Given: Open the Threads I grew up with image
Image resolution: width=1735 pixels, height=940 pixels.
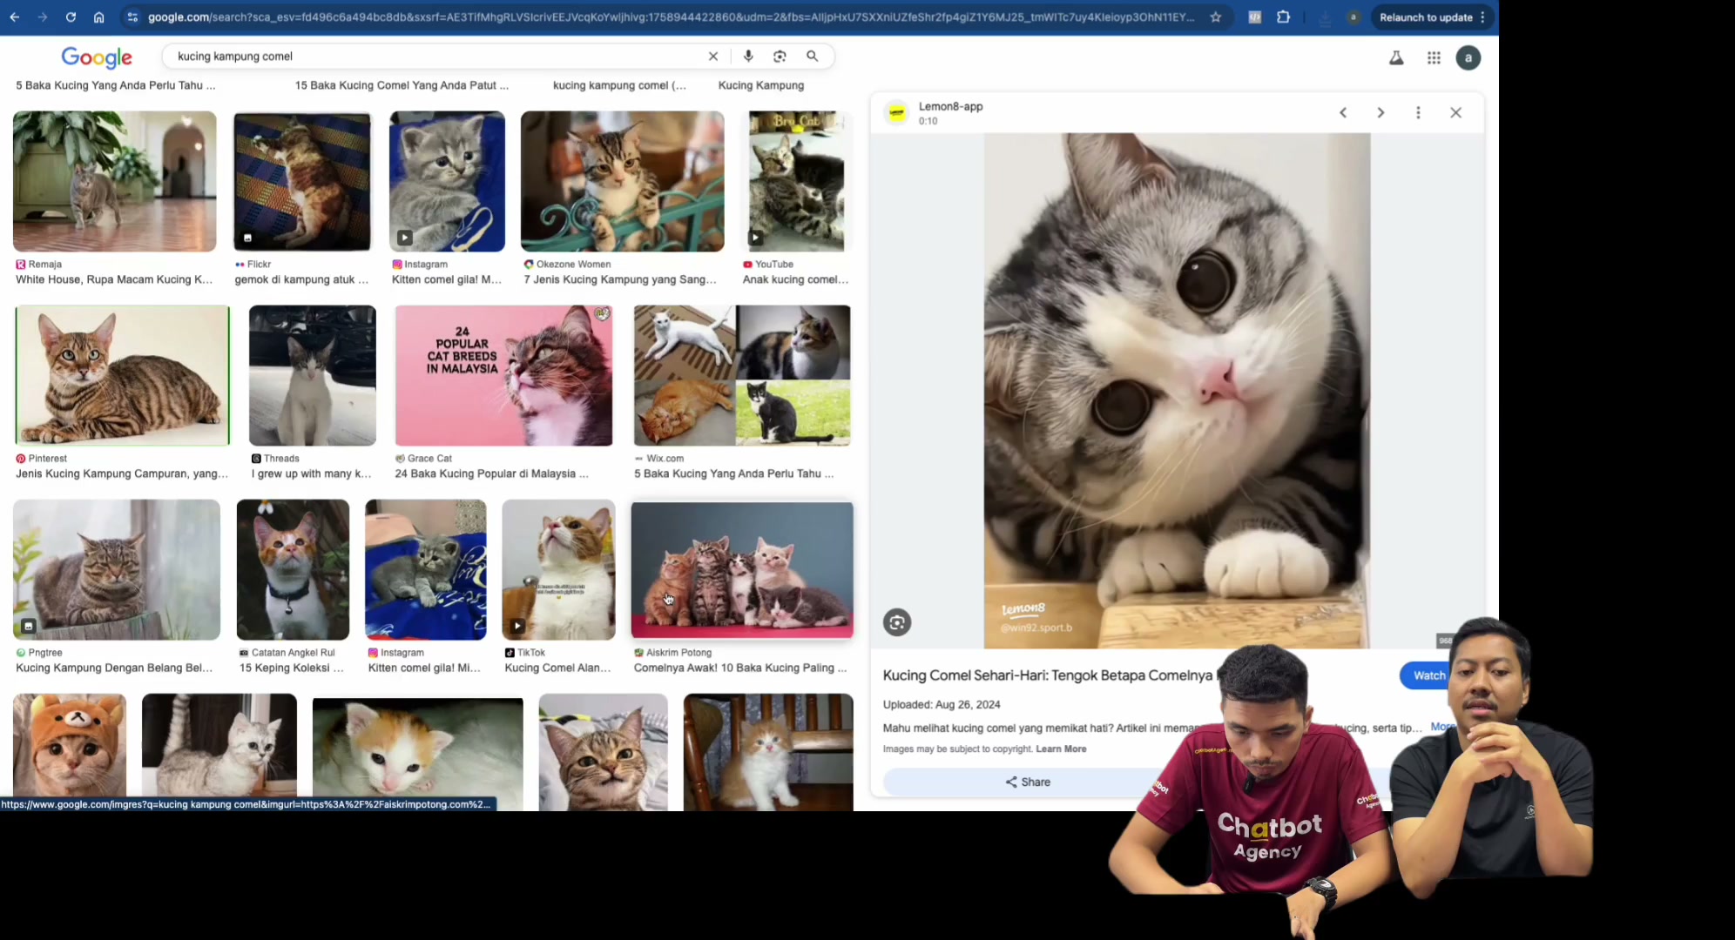Looking at the screenshot, I should (x=313, y=375).
